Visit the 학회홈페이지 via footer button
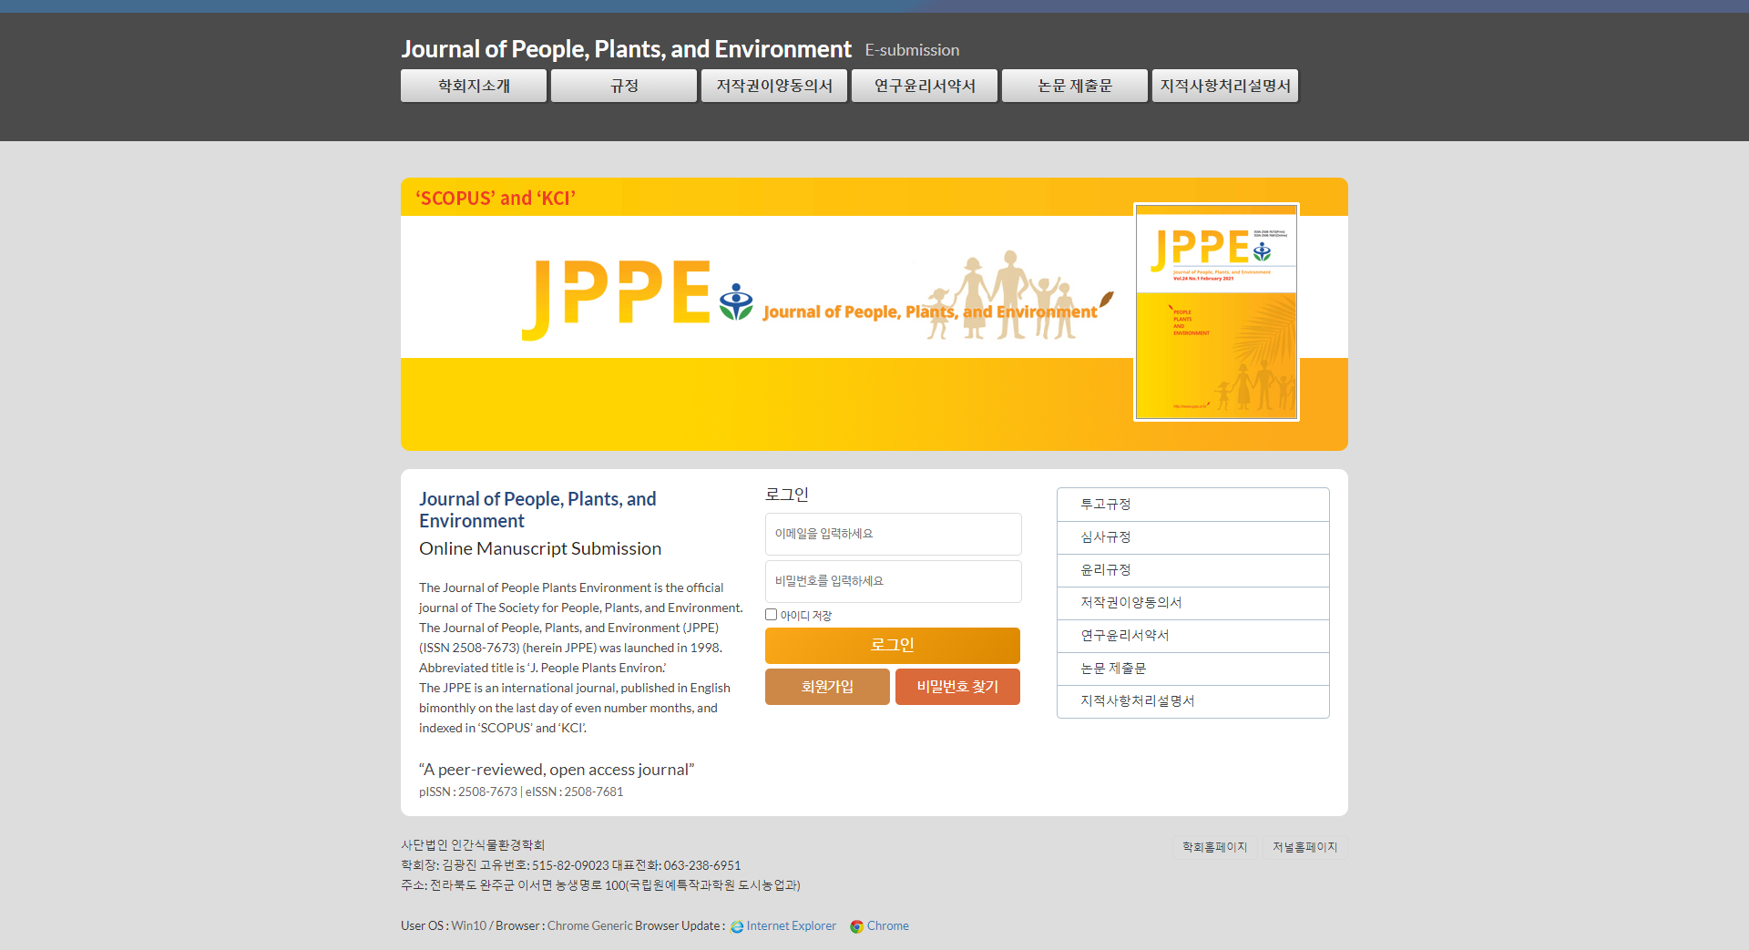The image size is (1749, 950). [x=1213, y=847]
